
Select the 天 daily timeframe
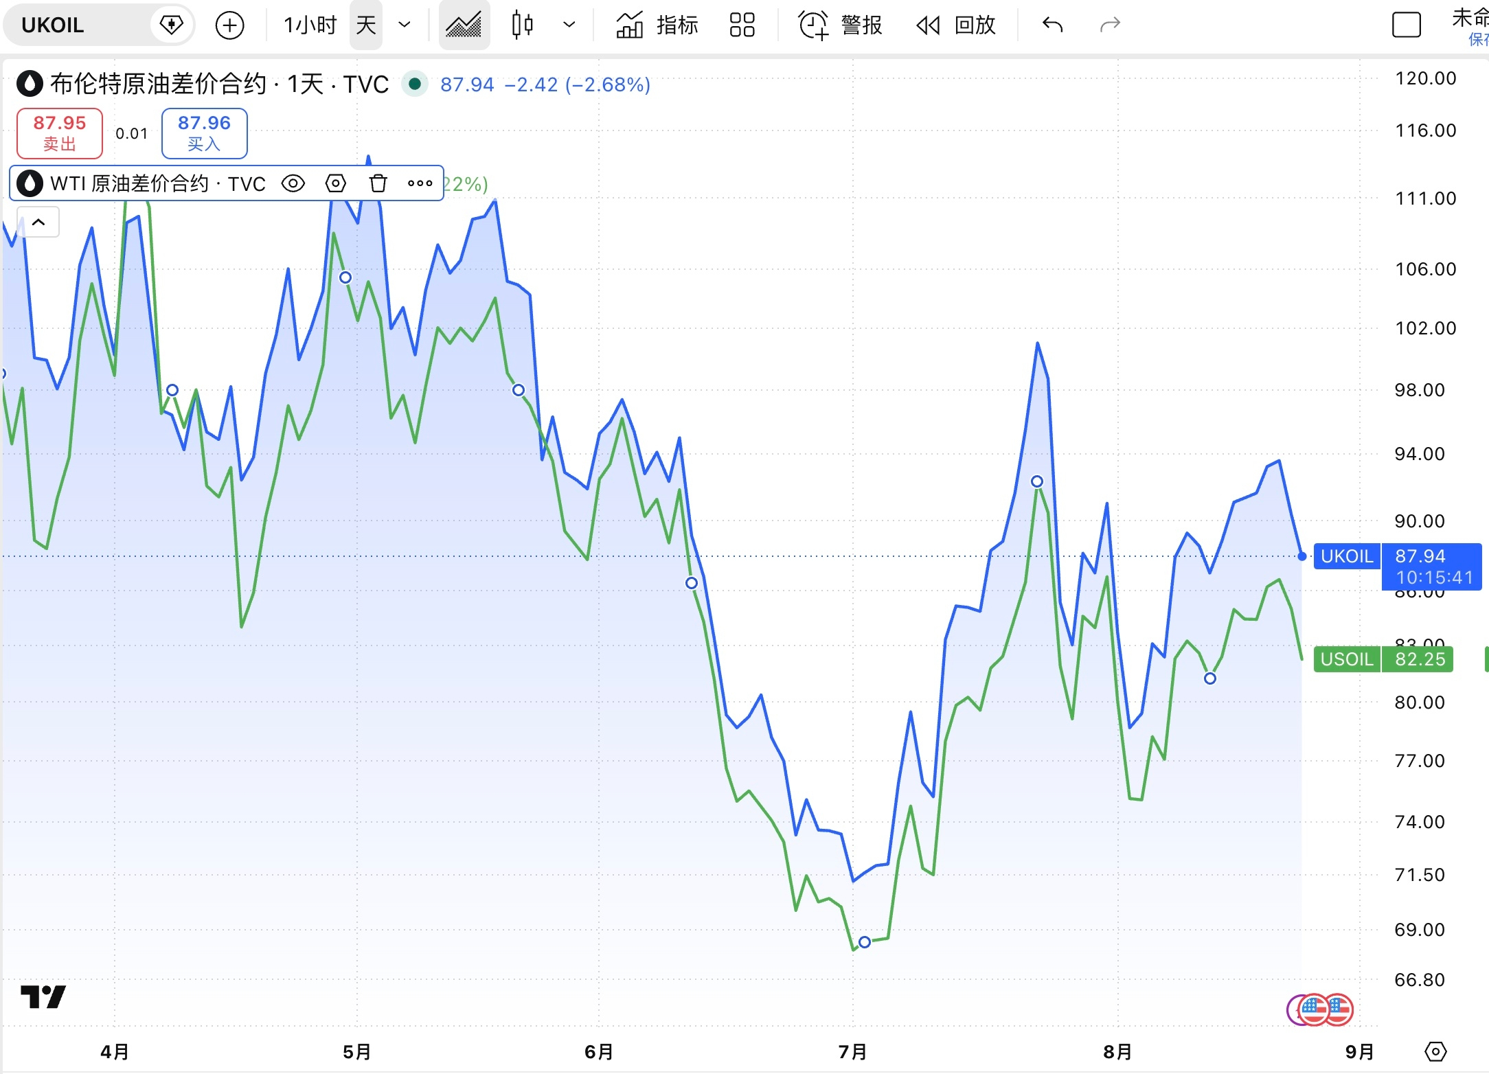[x=366, y=25]
